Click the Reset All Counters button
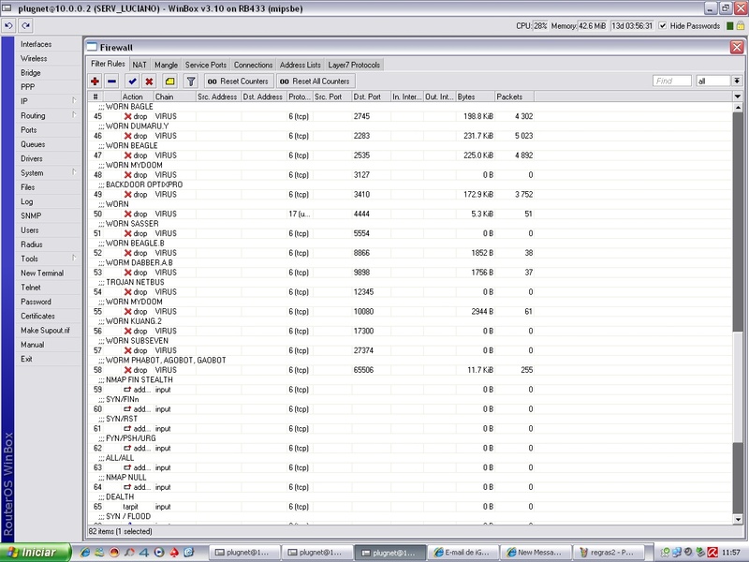Image resolution: width=749 pixels, height=562 pixels. click(x=316, y=81)
